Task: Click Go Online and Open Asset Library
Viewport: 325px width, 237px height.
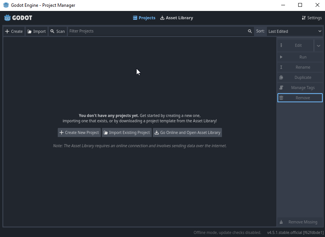Action: point(187,132)
